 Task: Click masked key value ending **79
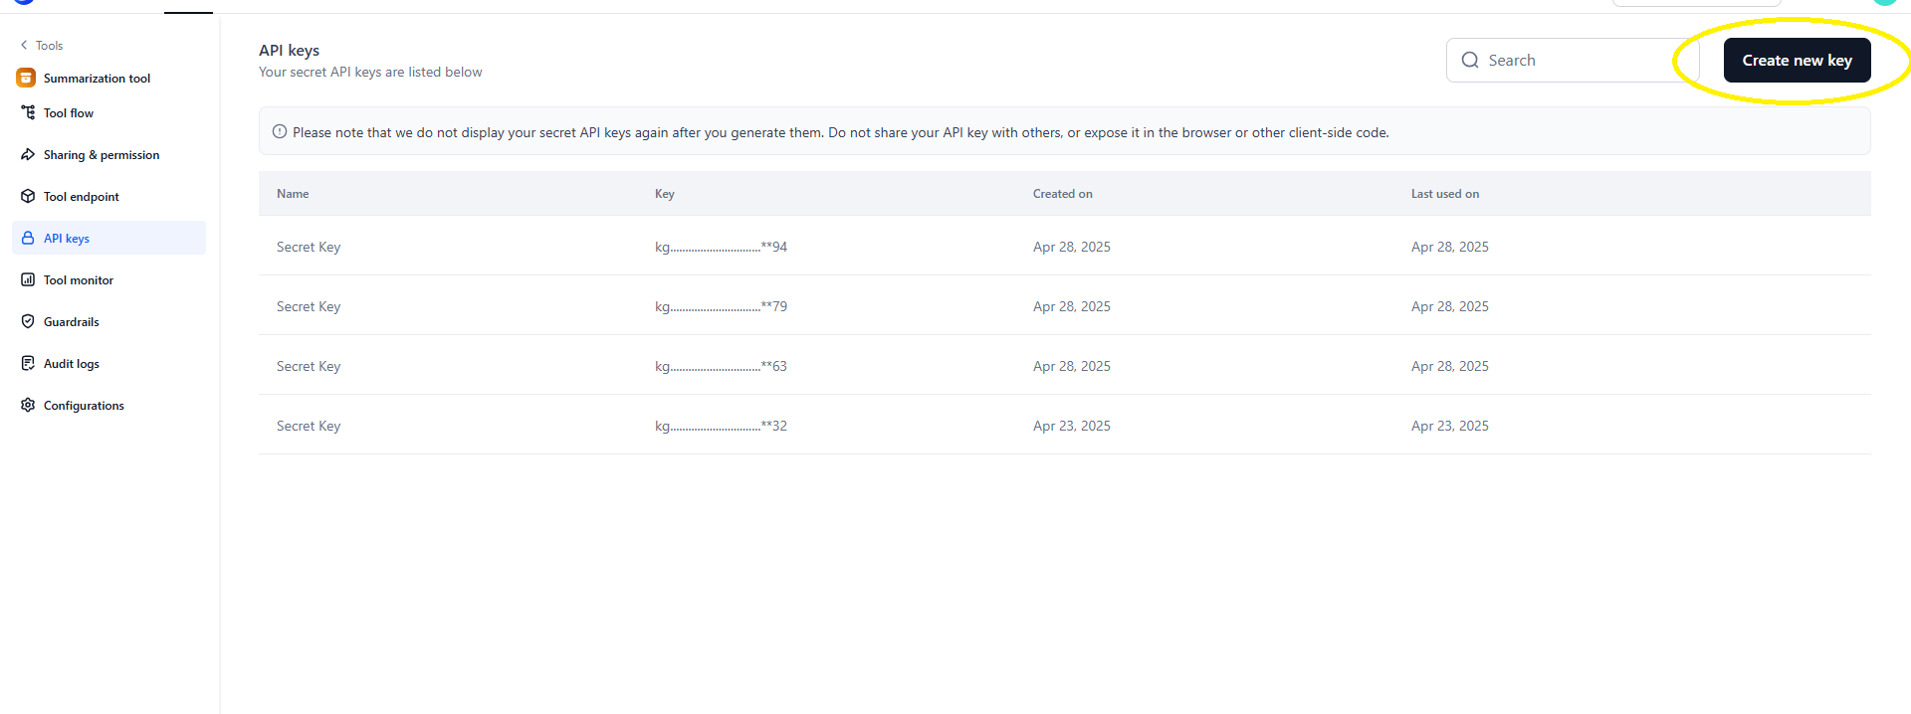(721, 306)
